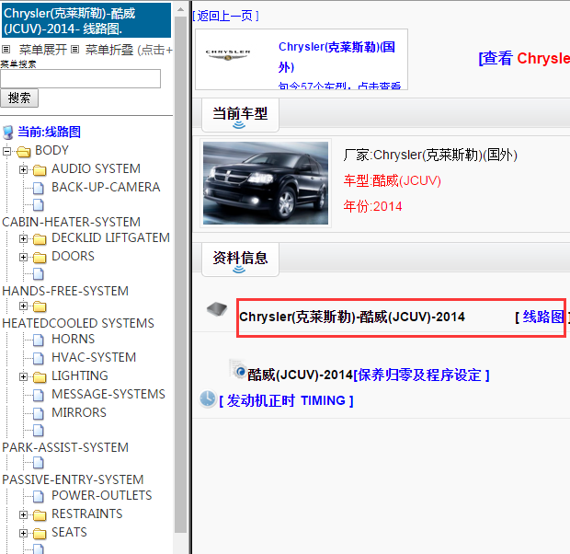The image size is (570, 554).
Task: Click the 菜单展开 expand-all icon
Action: [x=6, y=49]
